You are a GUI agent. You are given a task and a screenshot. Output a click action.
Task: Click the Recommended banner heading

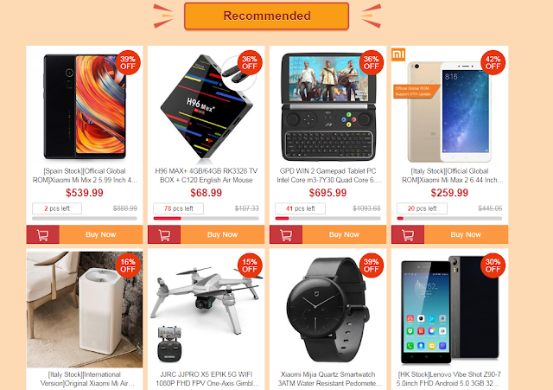(267, 16)
